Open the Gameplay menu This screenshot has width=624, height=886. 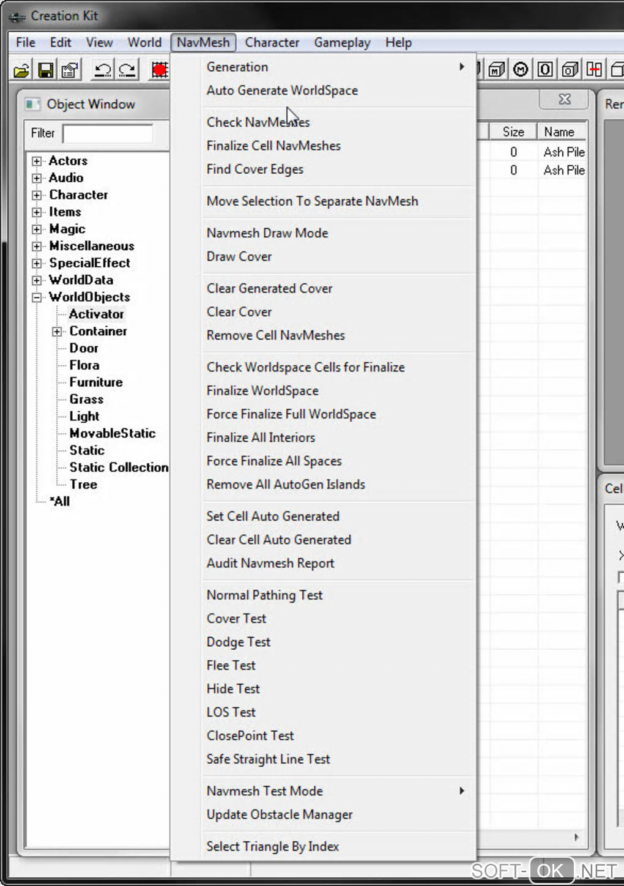(342, 42)
